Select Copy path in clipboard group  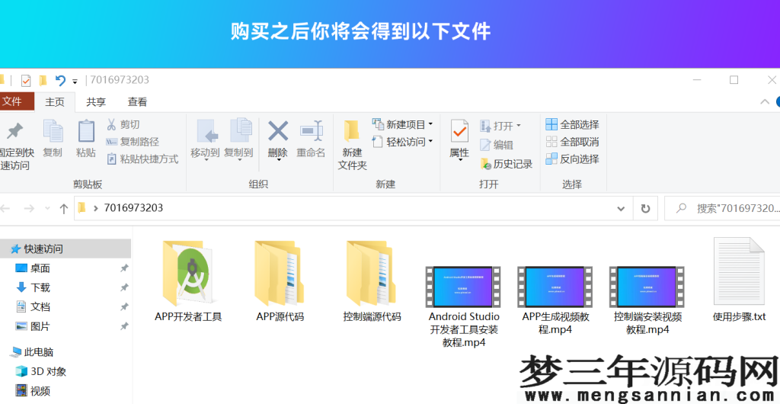click(x=133, y=142)
